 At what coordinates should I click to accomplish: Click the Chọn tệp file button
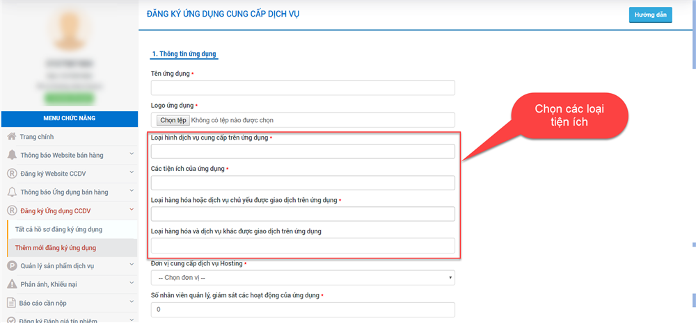pos(173,120)
